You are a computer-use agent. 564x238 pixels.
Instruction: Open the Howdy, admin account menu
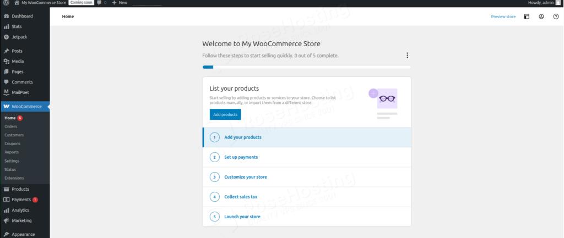541,3
